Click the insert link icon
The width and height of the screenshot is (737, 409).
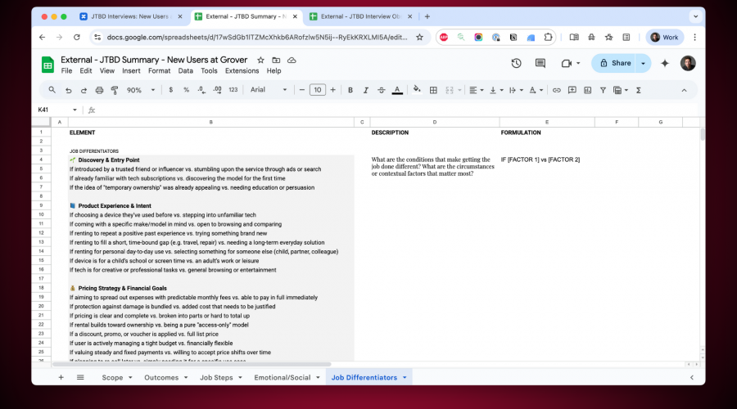pos(557,90)
